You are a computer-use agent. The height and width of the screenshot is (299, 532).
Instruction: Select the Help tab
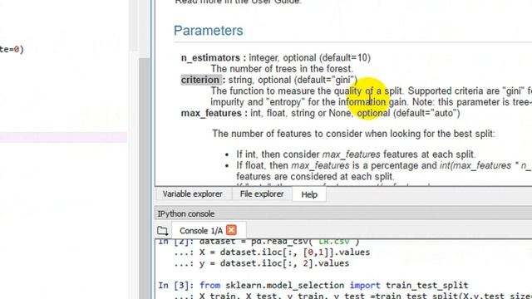click(309, 194)
